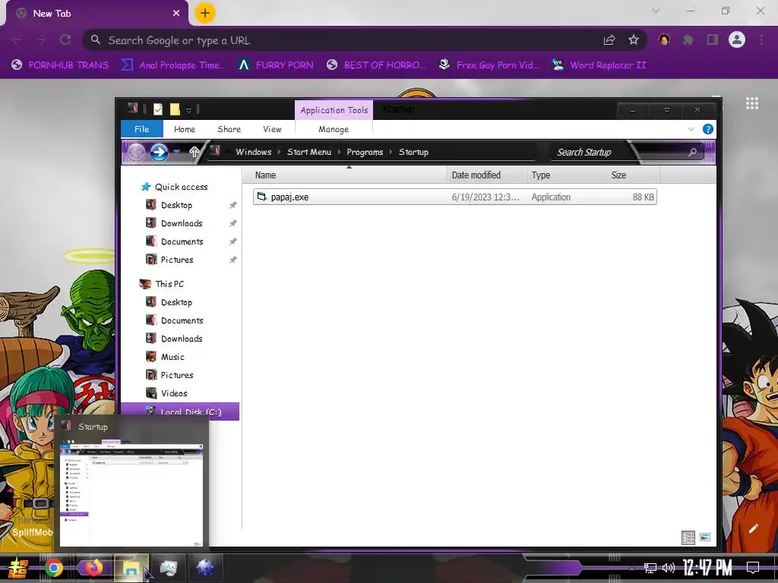Open recent locations dropdown arrow
The width and height of the screenshot is (778, 583).
[x=176, y=152]
